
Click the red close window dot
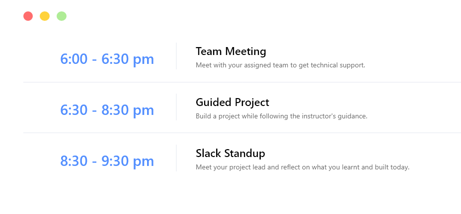coord(28,16)
